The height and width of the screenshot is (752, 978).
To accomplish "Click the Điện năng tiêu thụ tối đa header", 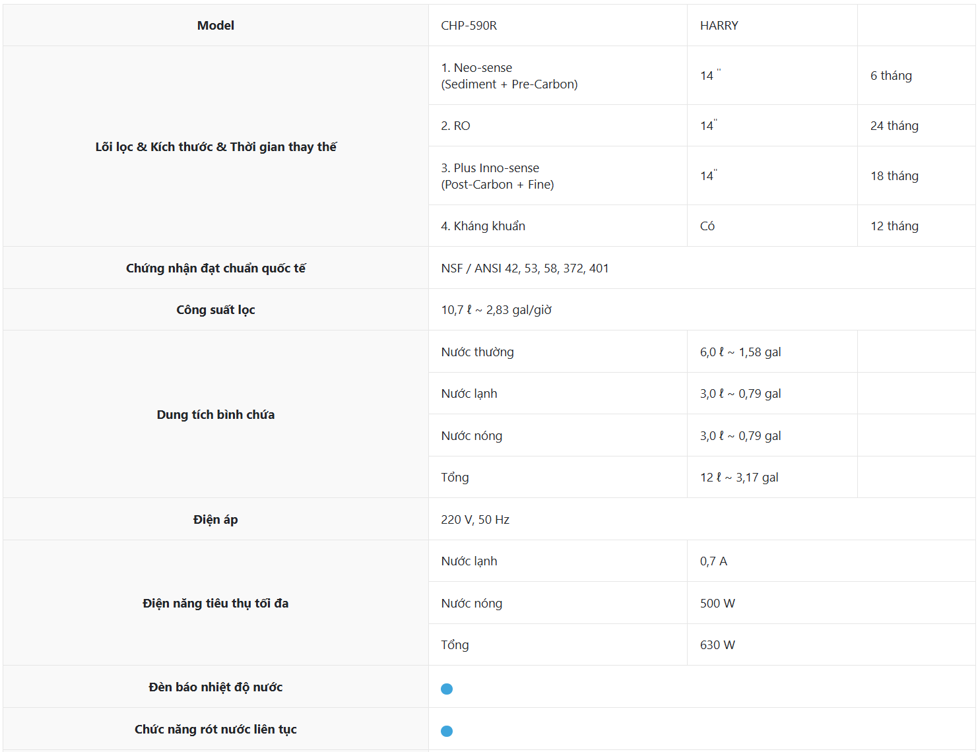I will [216, 604].
